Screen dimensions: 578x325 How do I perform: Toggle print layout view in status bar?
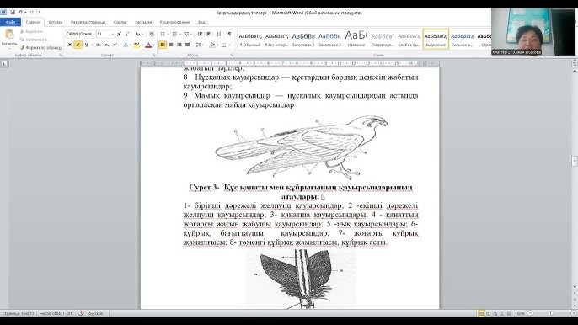click(481, 313)
